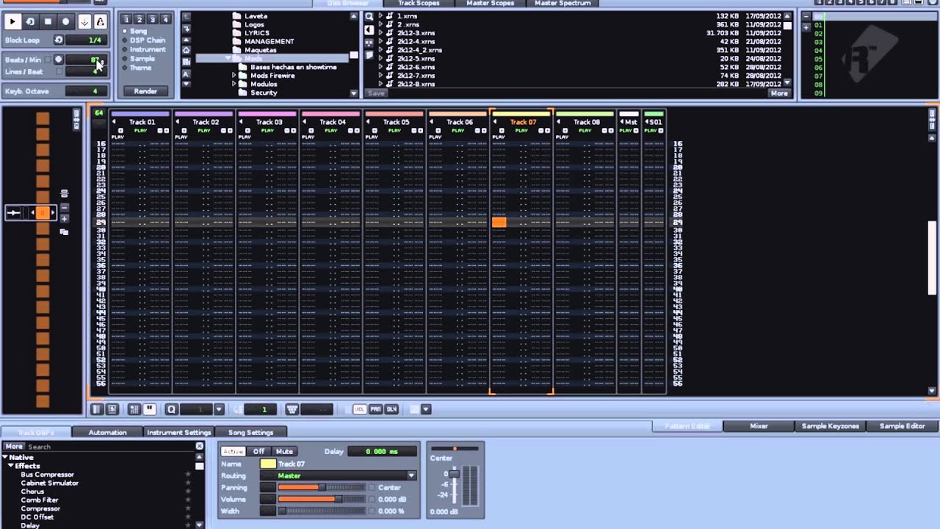Adjust the Volume slider
940x529 pixels.
pos(321,499)
